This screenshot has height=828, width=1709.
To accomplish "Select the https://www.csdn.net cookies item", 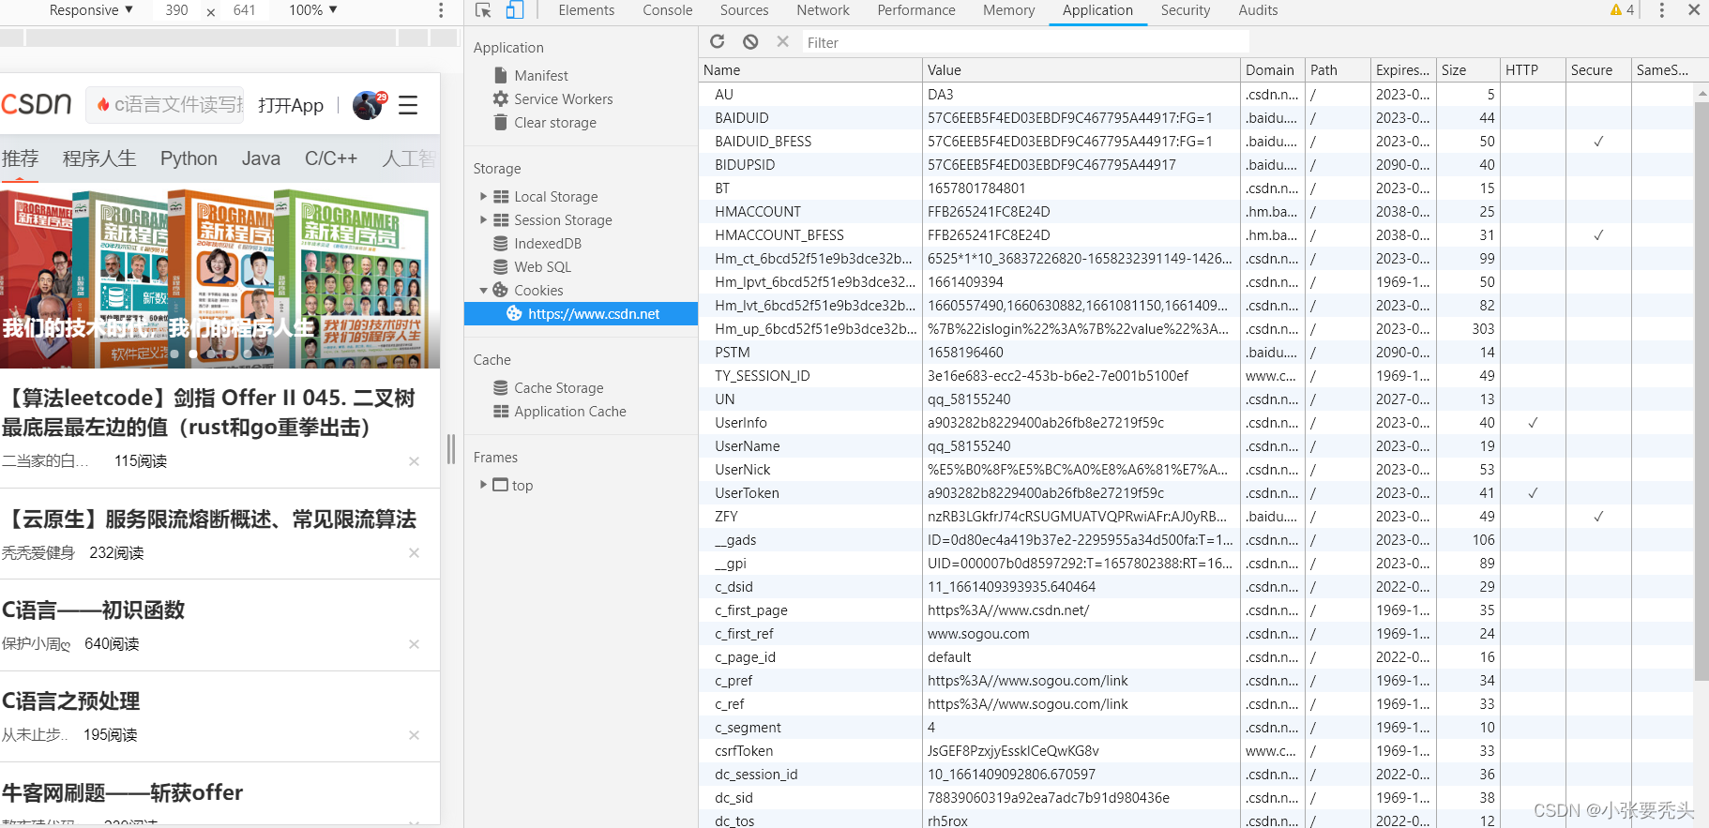I will click(x=582, y=313).
